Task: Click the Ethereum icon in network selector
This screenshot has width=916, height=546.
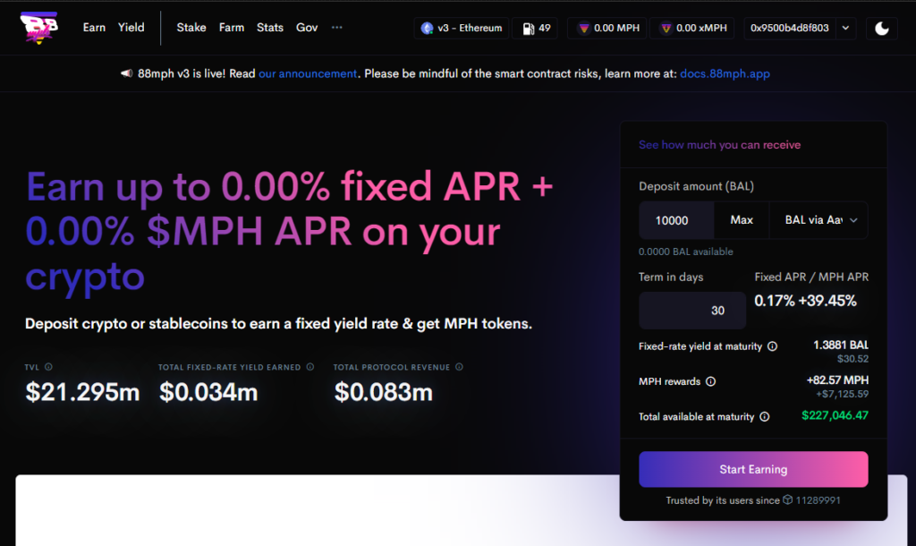Action: (x=427, y=28)
